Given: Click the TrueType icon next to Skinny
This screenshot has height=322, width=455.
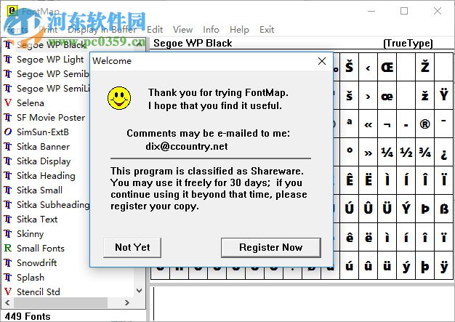Looking at the screenshot, I should pyautogui.click(x=8, y=233).
